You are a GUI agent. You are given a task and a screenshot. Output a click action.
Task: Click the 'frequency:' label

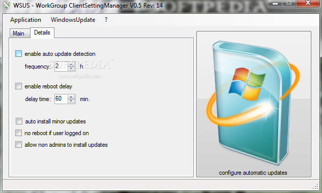tap(38, 67)
